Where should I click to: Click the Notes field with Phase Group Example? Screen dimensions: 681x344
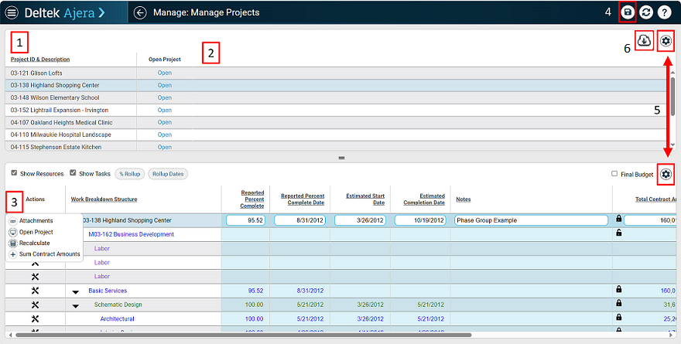coord(530,220)
